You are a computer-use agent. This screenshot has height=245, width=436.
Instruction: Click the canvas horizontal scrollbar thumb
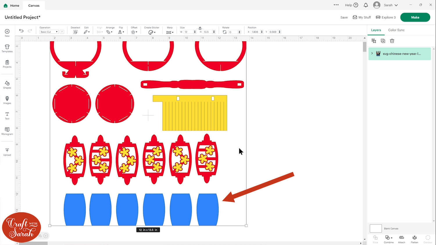33,243
